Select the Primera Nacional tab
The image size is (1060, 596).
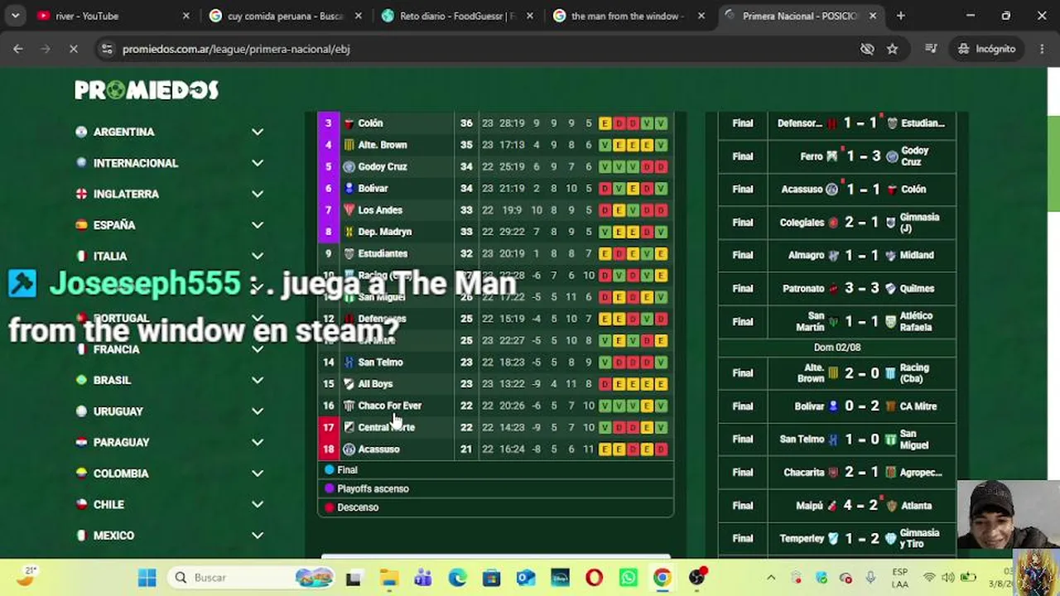(x=800, y=16)
